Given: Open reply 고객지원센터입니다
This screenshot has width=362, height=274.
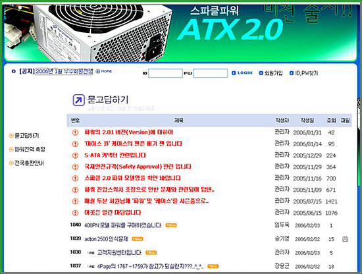Looking at the screenshot, I should pos(120,252).
